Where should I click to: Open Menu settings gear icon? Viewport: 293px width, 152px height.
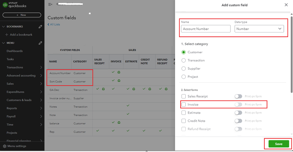pyautogui.click(x=5, y=146)
